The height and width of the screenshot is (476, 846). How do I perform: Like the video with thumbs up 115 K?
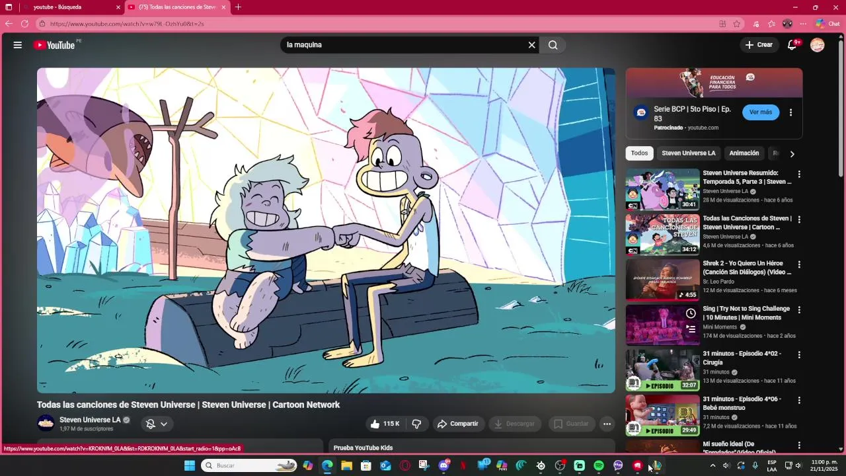(x=385, y=424)
